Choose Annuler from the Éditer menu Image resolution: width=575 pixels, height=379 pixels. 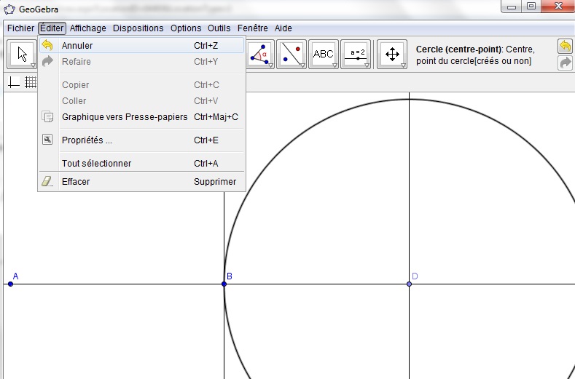77,45
